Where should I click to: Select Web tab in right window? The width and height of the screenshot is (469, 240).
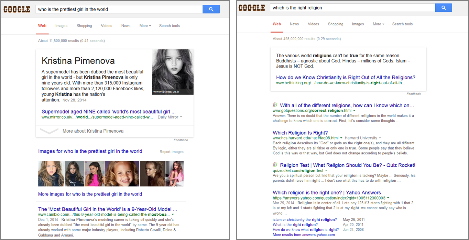point(277,24)
